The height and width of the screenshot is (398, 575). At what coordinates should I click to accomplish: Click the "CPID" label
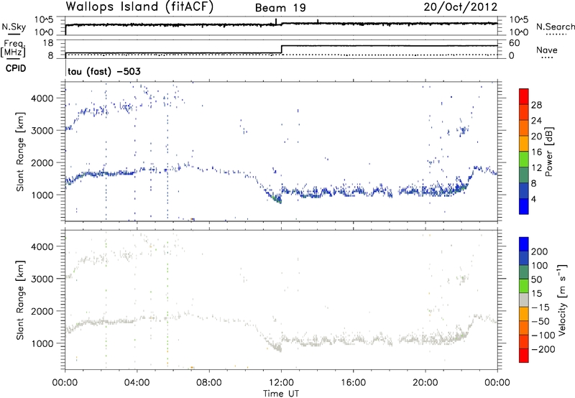(16, 68)
